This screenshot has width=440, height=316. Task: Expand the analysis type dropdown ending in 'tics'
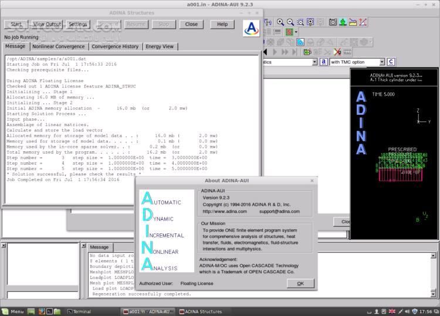pyautogui.click(x=314, y=62)
